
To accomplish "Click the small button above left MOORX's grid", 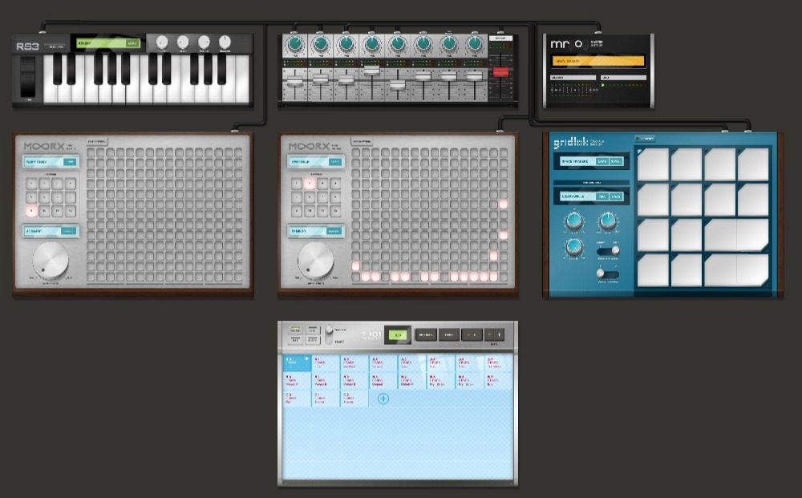I will (x=97, y=141).
